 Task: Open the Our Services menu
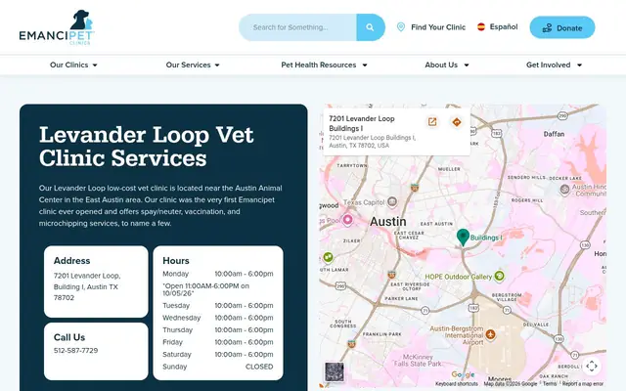click(x=188, y=65)
